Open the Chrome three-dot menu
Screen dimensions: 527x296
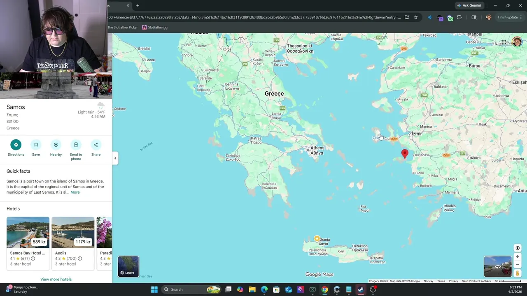point(521,17)
